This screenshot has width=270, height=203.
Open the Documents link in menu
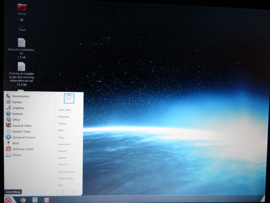pos(64,117)
